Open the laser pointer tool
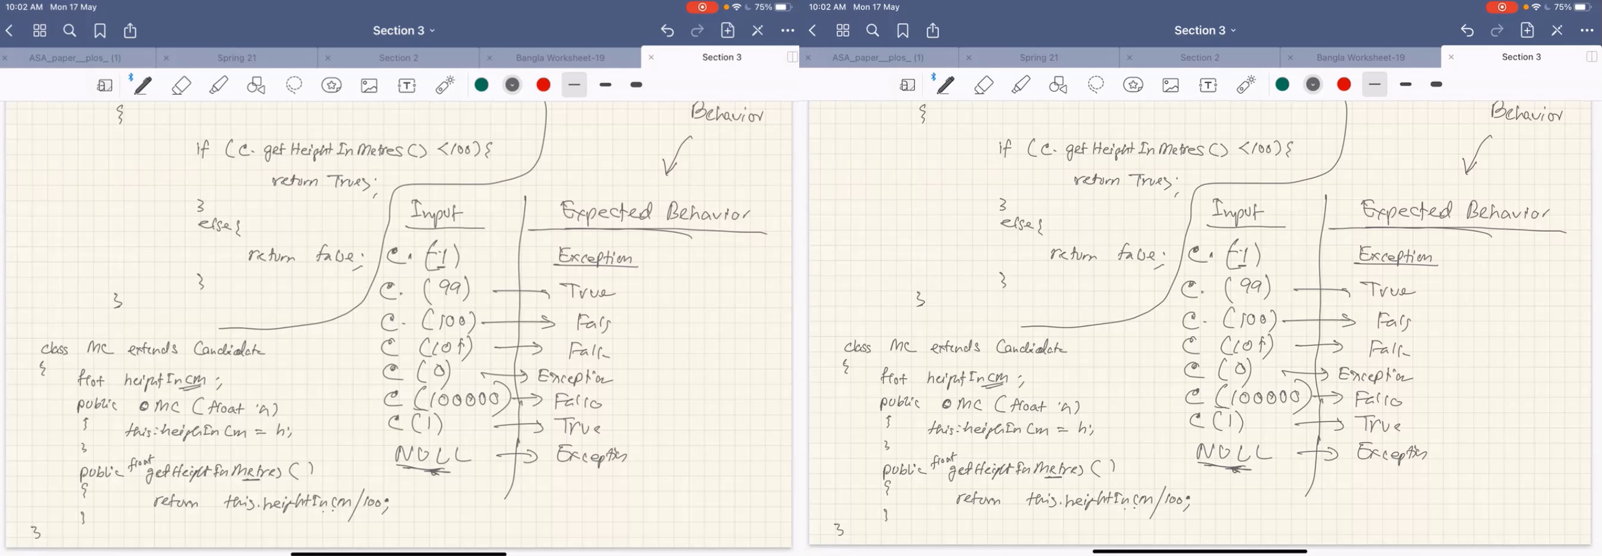 pos(443,85)
